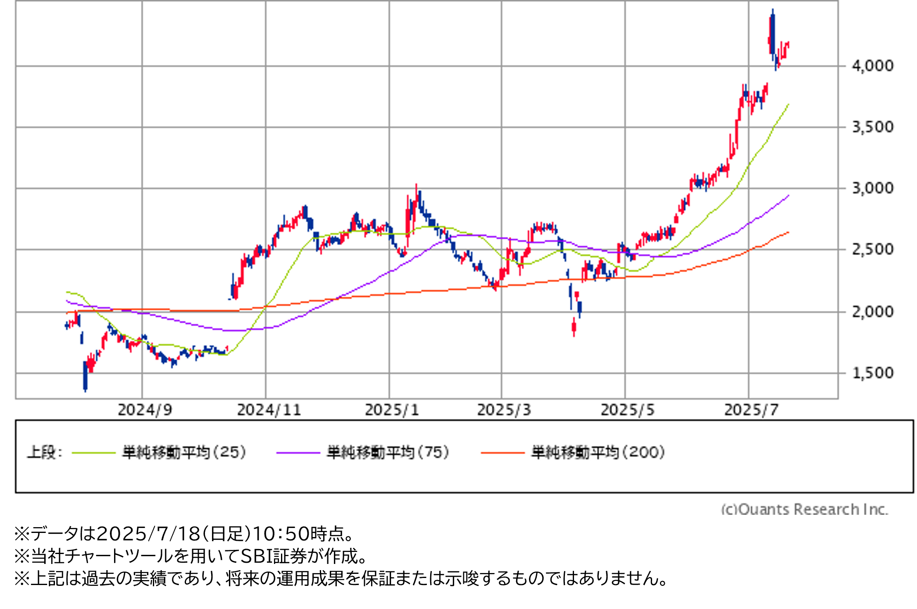Click the 4,000 price axis label

pyautogui.click(x=872, y=66)
